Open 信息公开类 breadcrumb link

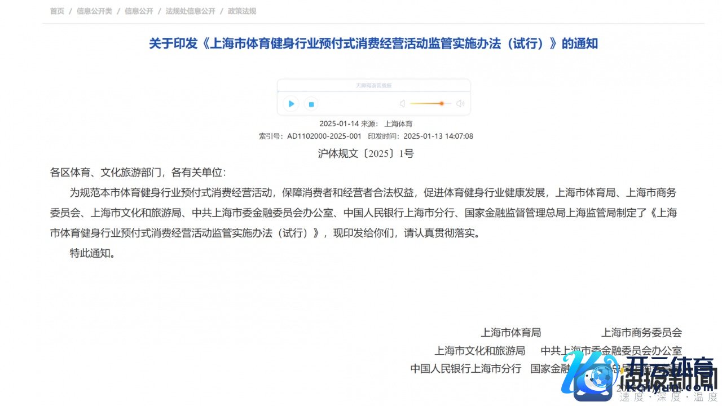[94, 11]
